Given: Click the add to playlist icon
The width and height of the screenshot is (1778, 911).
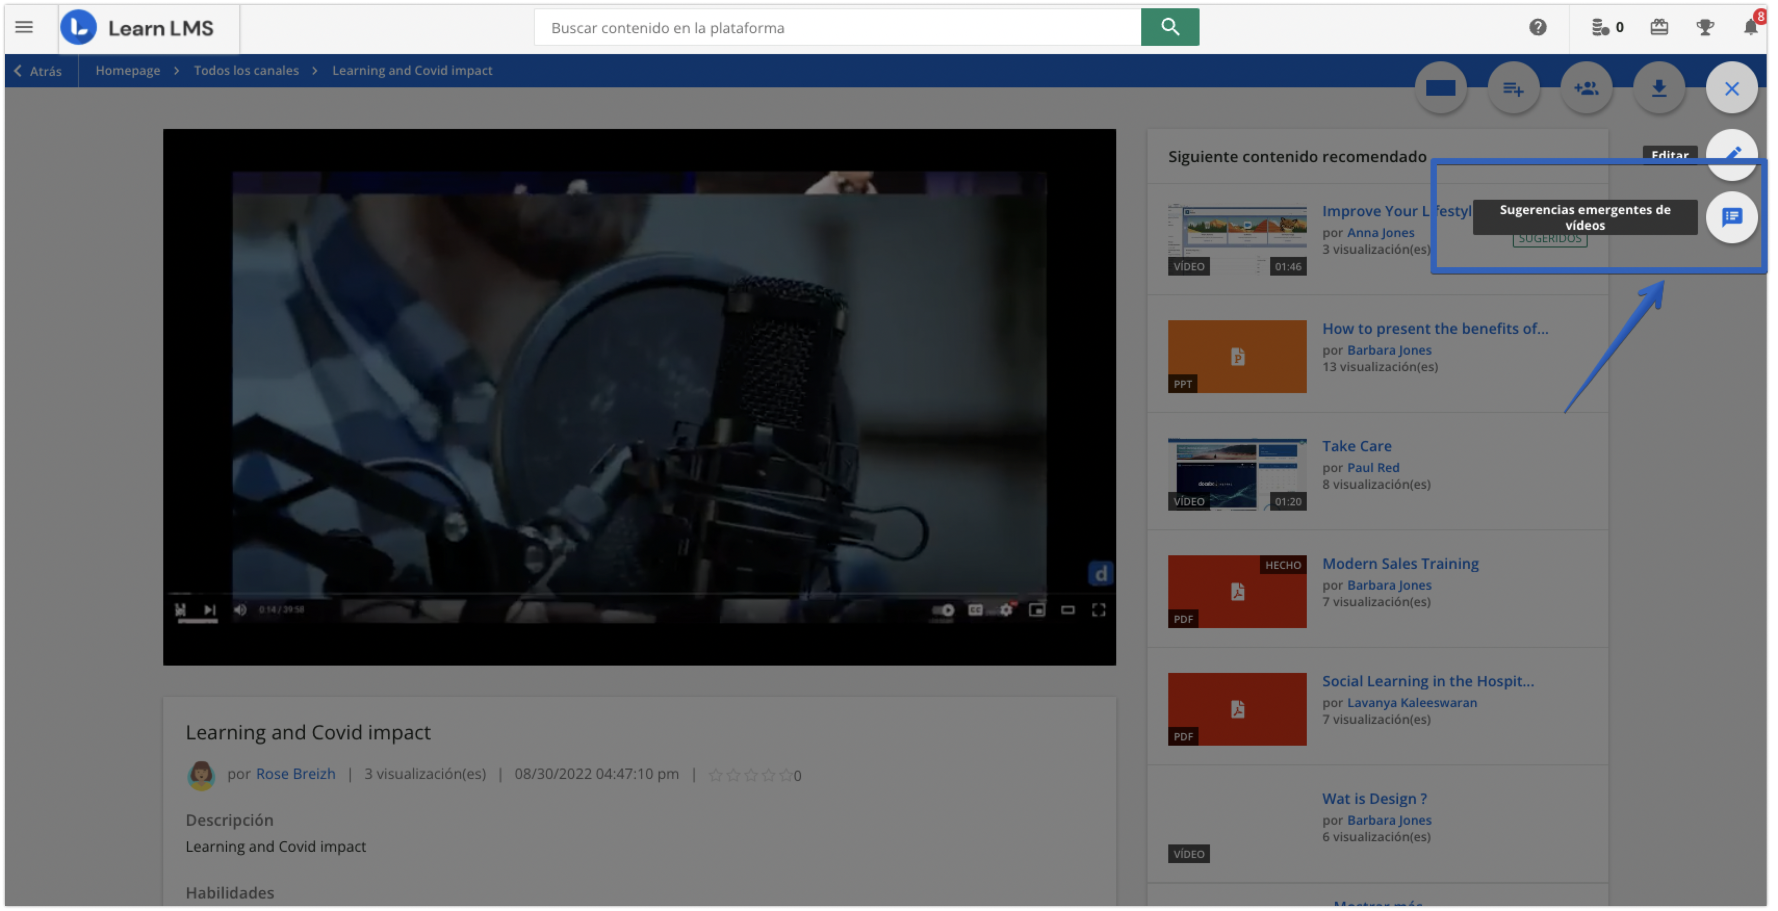Looking at the screenshot, I should click(x=1513, y=88).
